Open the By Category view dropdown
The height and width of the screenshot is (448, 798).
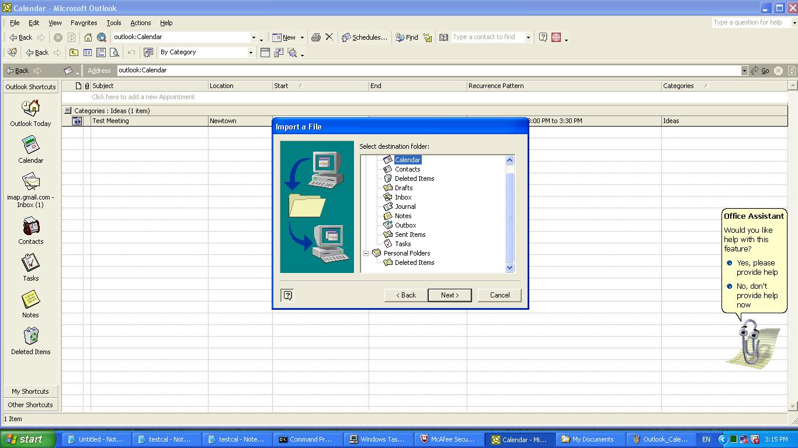(x=251, y=52)
